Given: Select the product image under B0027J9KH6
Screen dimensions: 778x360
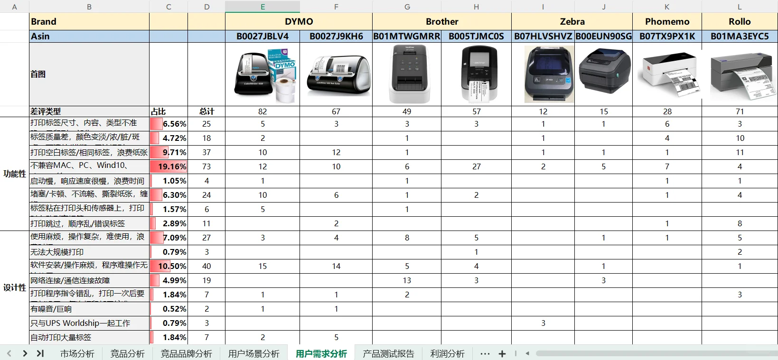Looking at the screenshot, I should 338,76.
